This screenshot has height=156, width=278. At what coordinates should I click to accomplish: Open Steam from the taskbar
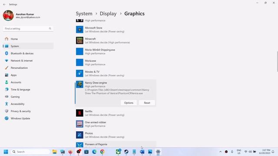pyautogui.click(x=126, y=152)
